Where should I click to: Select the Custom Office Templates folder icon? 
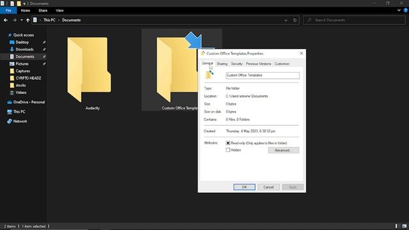(176, 70)
